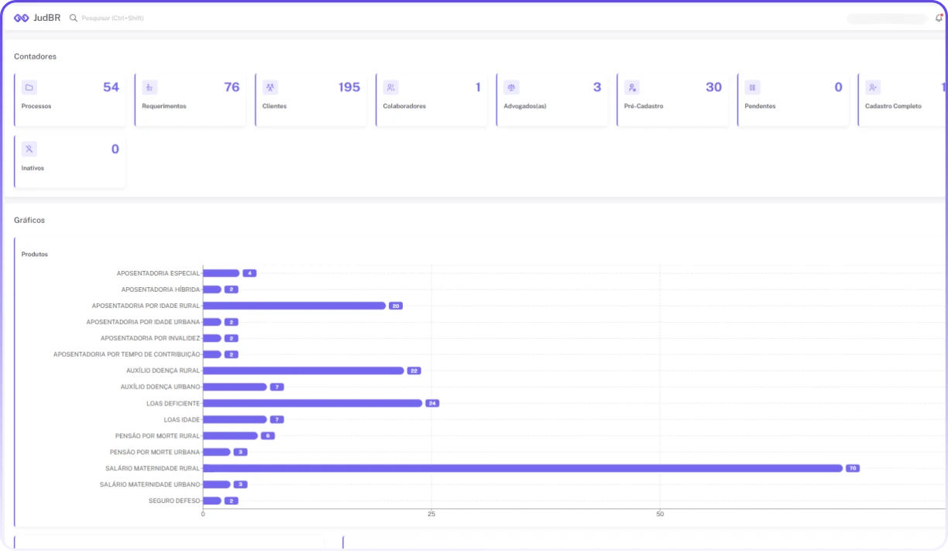Click the x-axis tick 25
Viewport: 948px width, 551px height.
coord(431,514)
